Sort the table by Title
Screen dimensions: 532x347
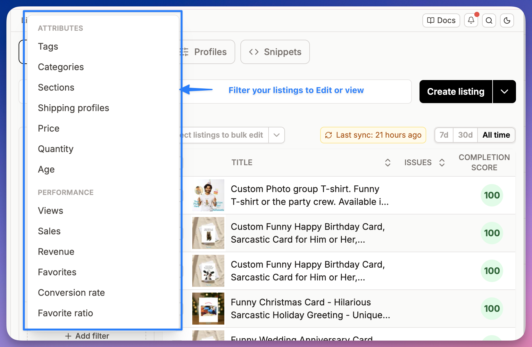pos(387,163)
